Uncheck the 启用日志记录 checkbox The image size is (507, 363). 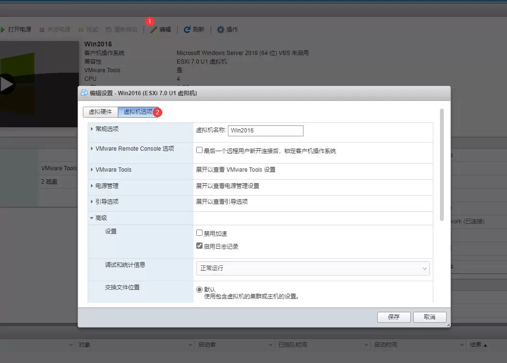[199, 246]
